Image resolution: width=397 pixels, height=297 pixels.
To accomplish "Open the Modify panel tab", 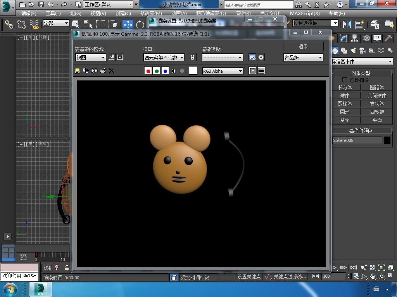I will tap(343, 38).
